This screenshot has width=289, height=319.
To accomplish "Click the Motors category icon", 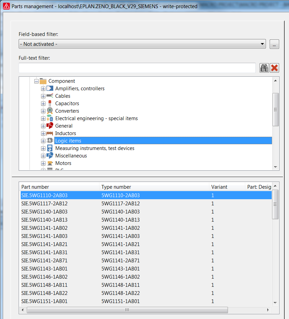I will [x=50, y=163].
